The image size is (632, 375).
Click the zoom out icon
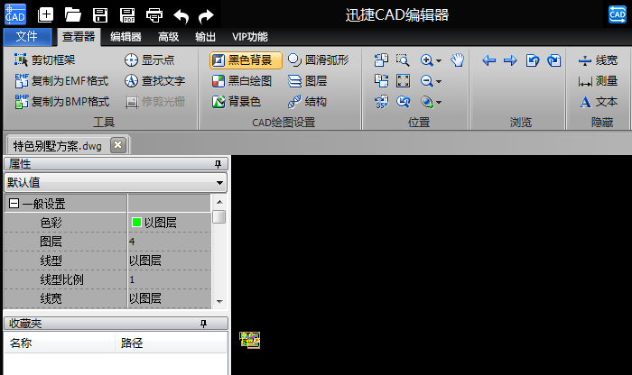[x=427, y=81]
